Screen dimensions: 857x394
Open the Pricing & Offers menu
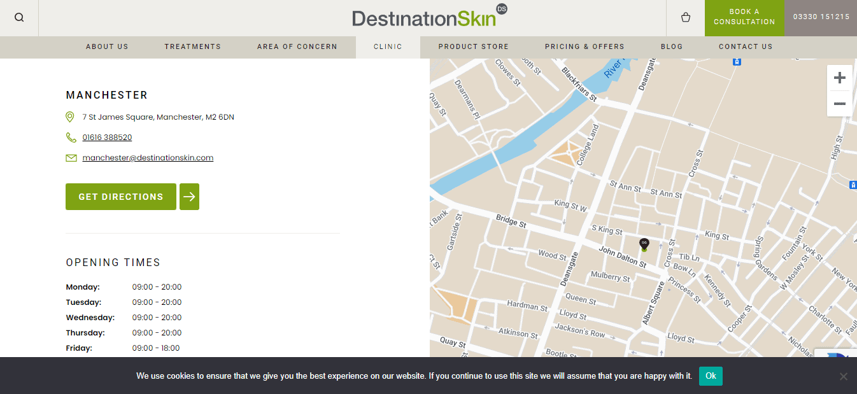tap(584, 46)
